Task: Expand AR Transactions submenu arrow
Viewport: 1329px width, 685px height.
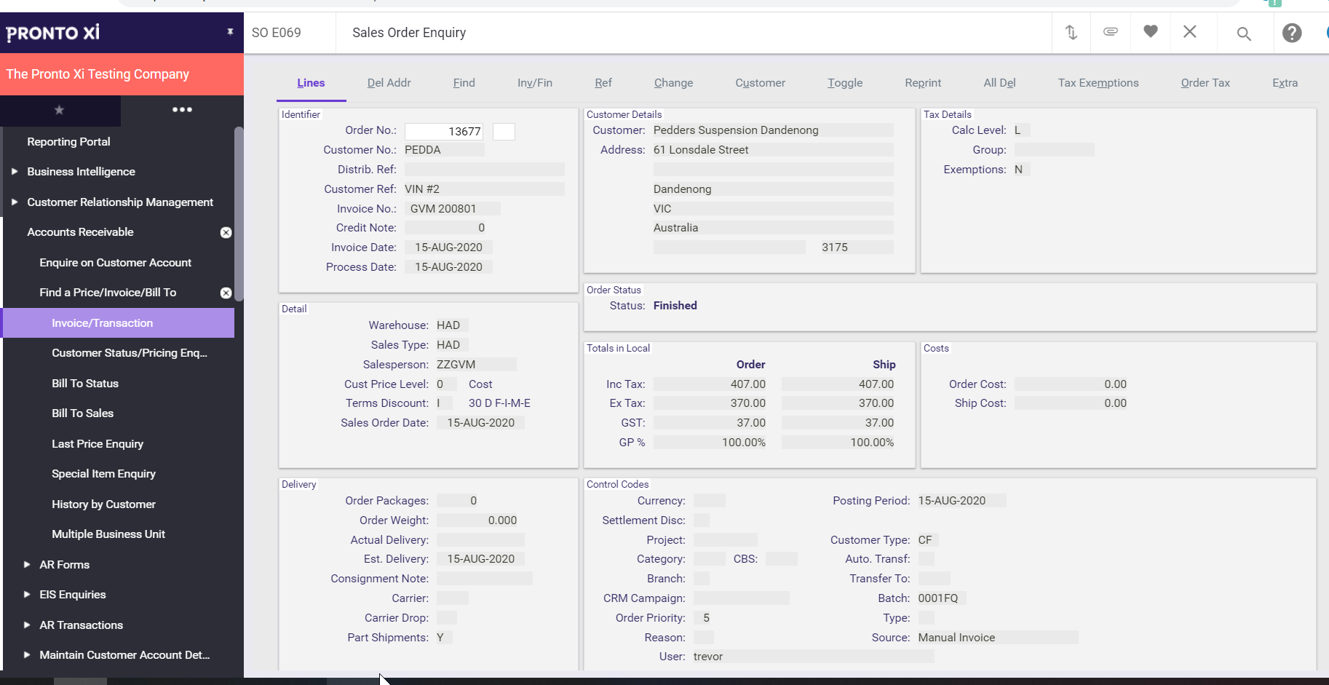Action: (27, 625)
